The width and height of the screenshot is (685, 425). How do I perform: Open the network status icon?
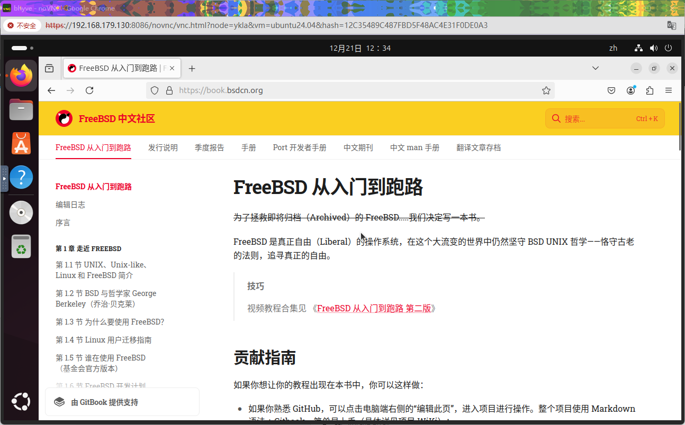(x=639, y=48)
